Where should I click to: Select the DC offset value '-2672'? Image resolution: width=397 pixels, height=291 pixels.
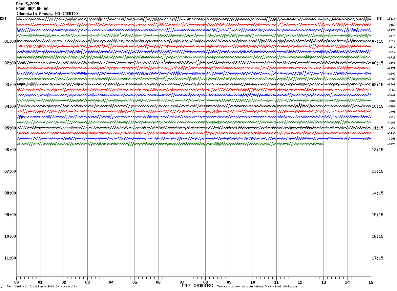(x=391, y=47)
